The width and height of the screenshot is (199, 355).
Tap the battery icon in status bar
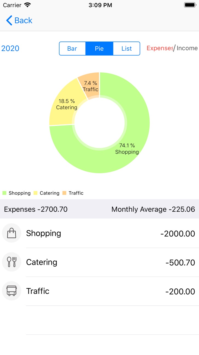(x=190, y=5)
